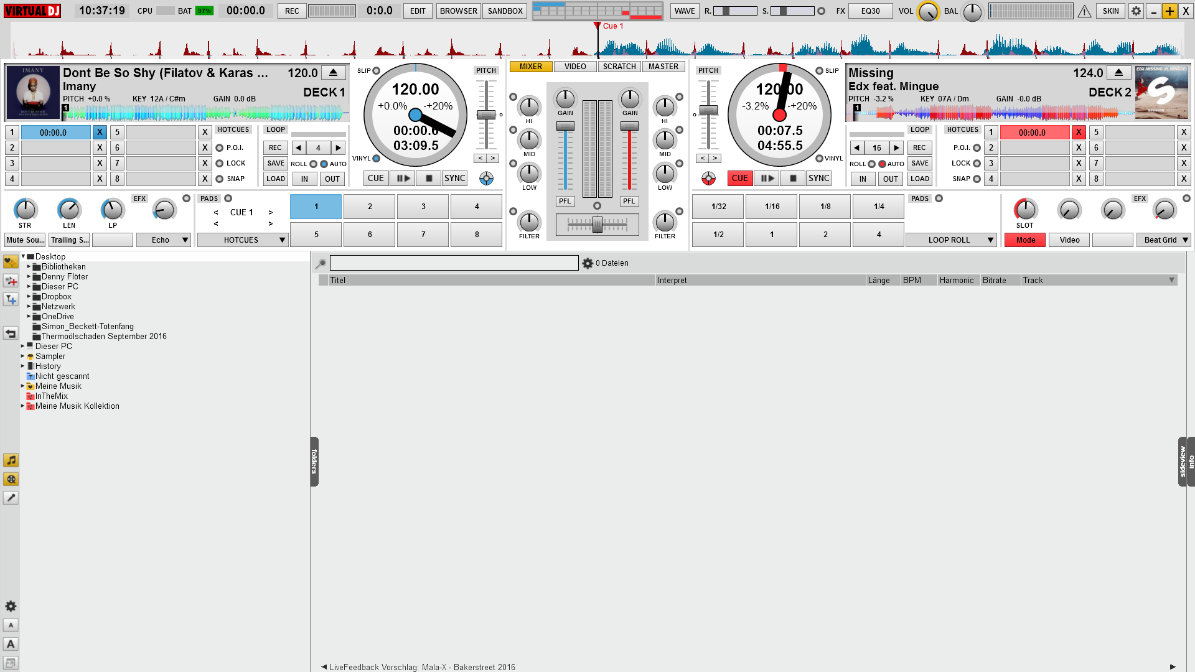Click the BROWSER button in top toolbar
1195x672 pixels.
click(x=458, y=11)
